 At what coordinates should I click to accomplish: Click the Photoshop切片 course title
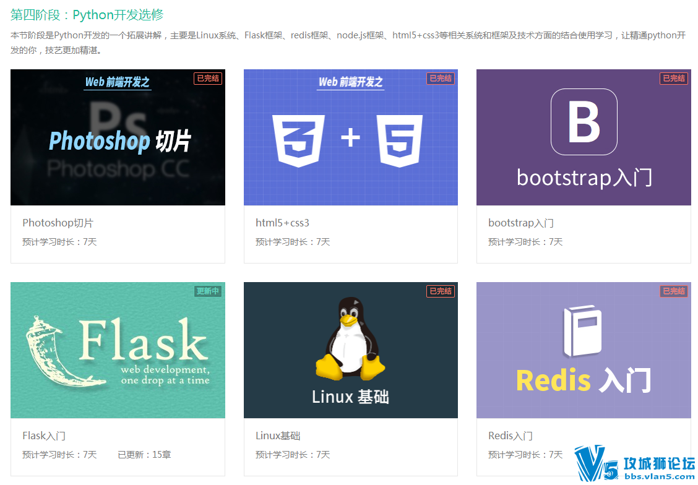(58, 223)
